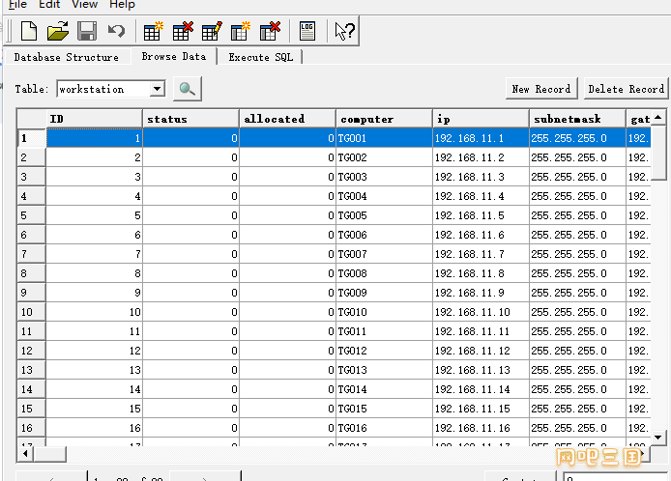
Task: Click the 192.168.11.5 ip cell
Action: pyautogui.click(x=481, y=215)
